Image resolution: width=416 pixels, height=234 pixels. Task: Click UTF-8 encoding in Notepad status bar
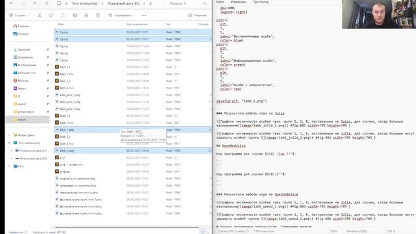(391, 231)
